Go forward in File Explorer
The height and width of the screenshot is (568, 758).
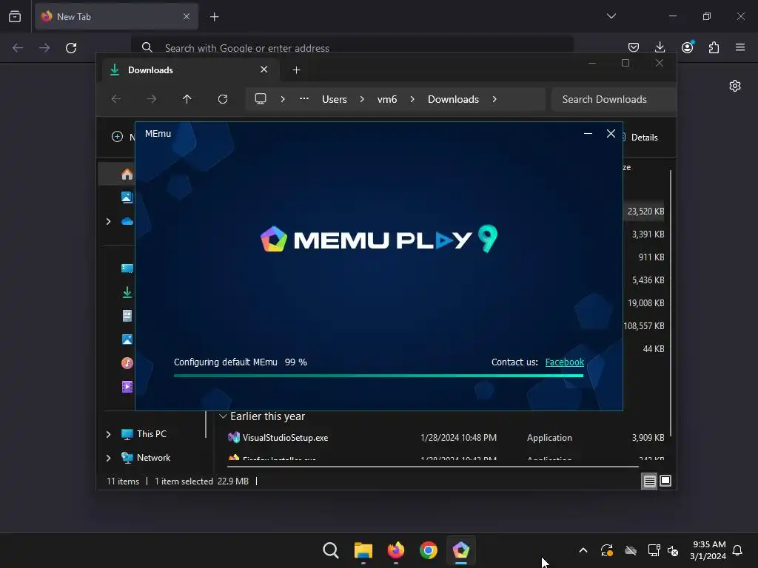click(151, 99)
